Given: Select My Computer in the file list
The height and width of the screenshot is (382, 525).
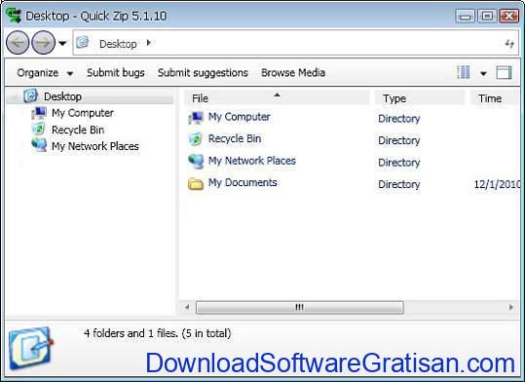Looking at the screenshot, I should [239, 117].
